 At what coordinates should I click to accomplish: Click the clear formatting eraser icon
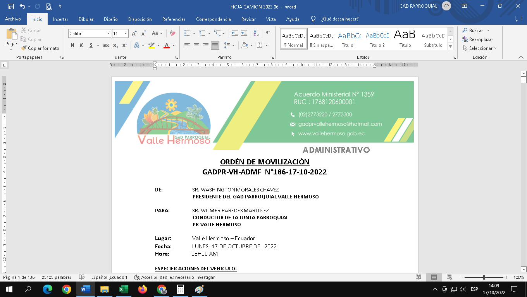pyautogui.click(x=173, y=34)
